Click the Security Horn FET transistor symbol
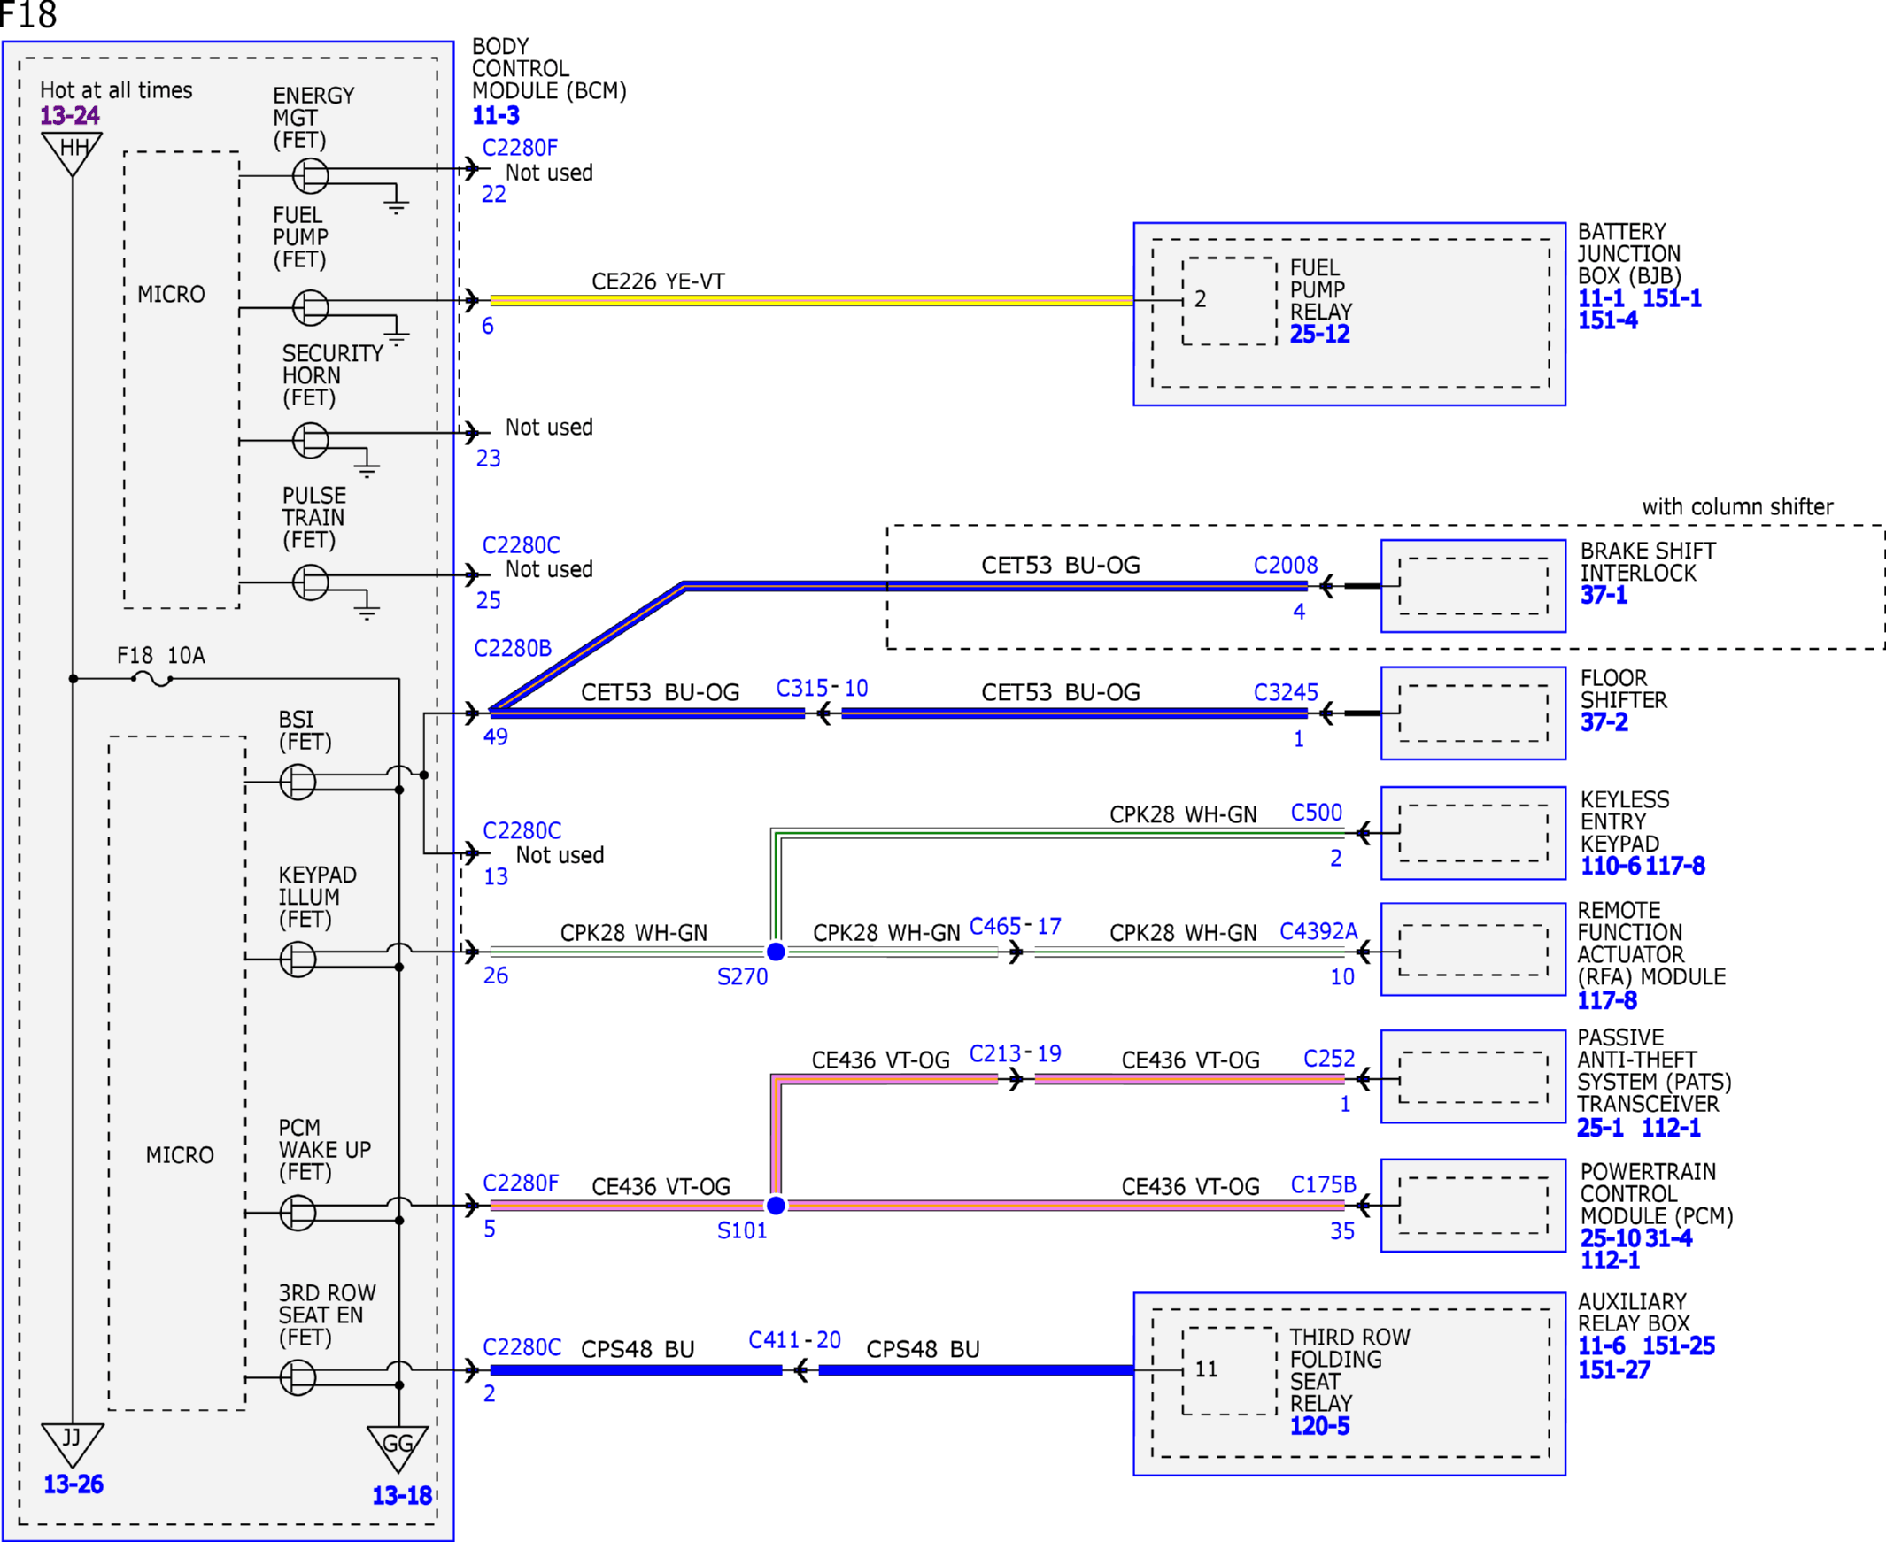This screenshot has width=1886, height=1542. 310,440
